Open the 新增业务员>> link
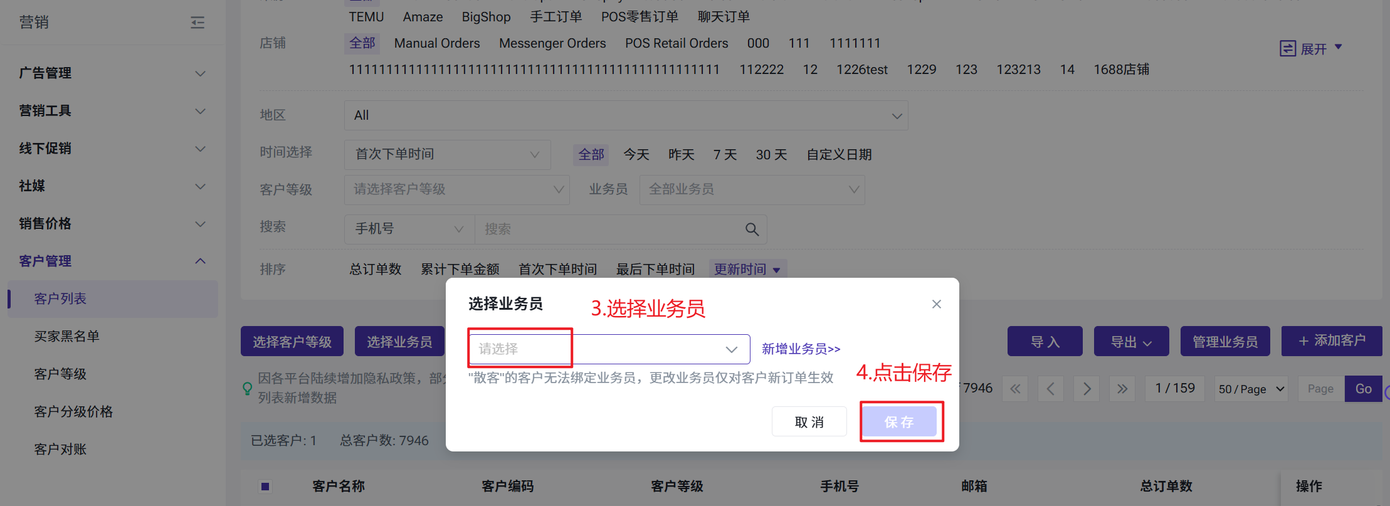The image size is (1390, 506). 801,349
